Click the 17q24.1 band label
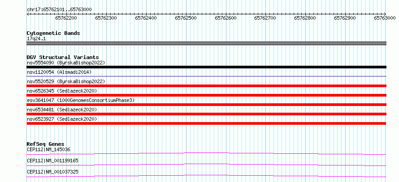Screen dimensions: 399x182 coord(36,39)
